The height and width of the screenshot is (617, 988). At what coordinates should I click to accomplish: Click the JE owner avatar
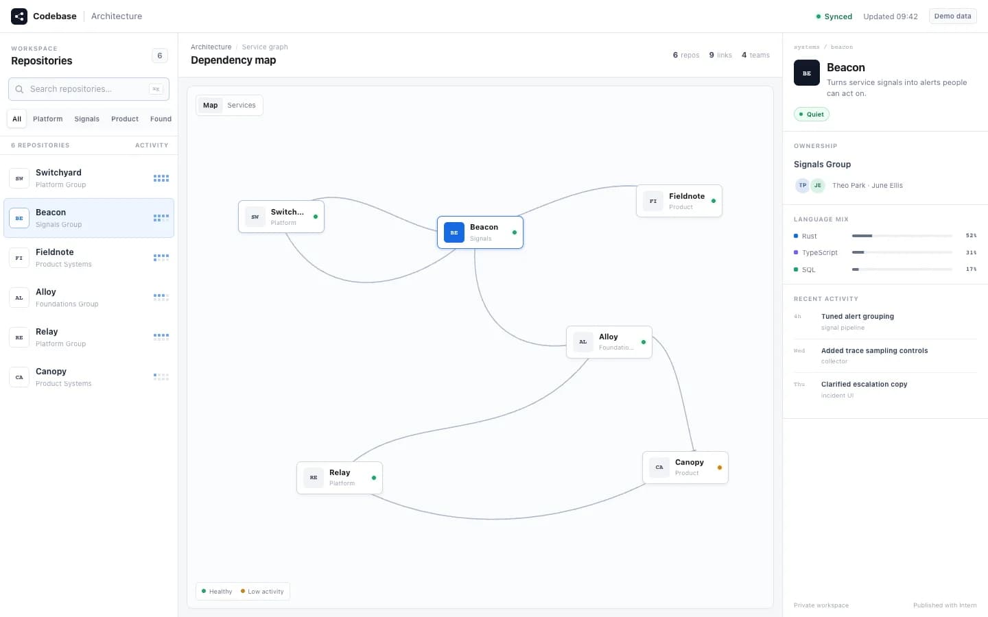click(818, 185)
